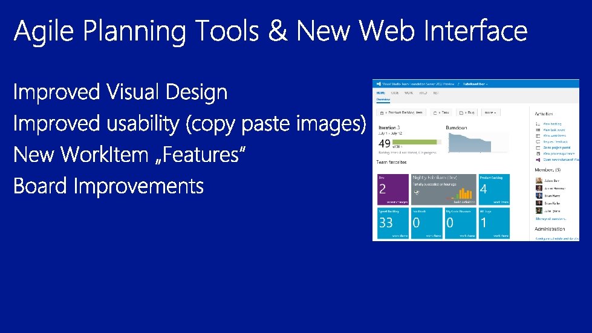Click the 'Improved Visual Design' slide text
Viewport: 592px width, 333px height.
coord(120,92)
